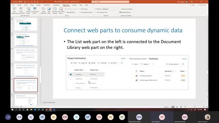This screenshot has width=219, height=123.
Task: Switch to Slide Sorter view icon
Action: [x=177, y=107]
